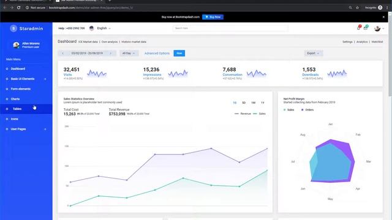Toggle Sales series in line chart legend
Viewport: 392px width, 220px height.
point(259,114)
